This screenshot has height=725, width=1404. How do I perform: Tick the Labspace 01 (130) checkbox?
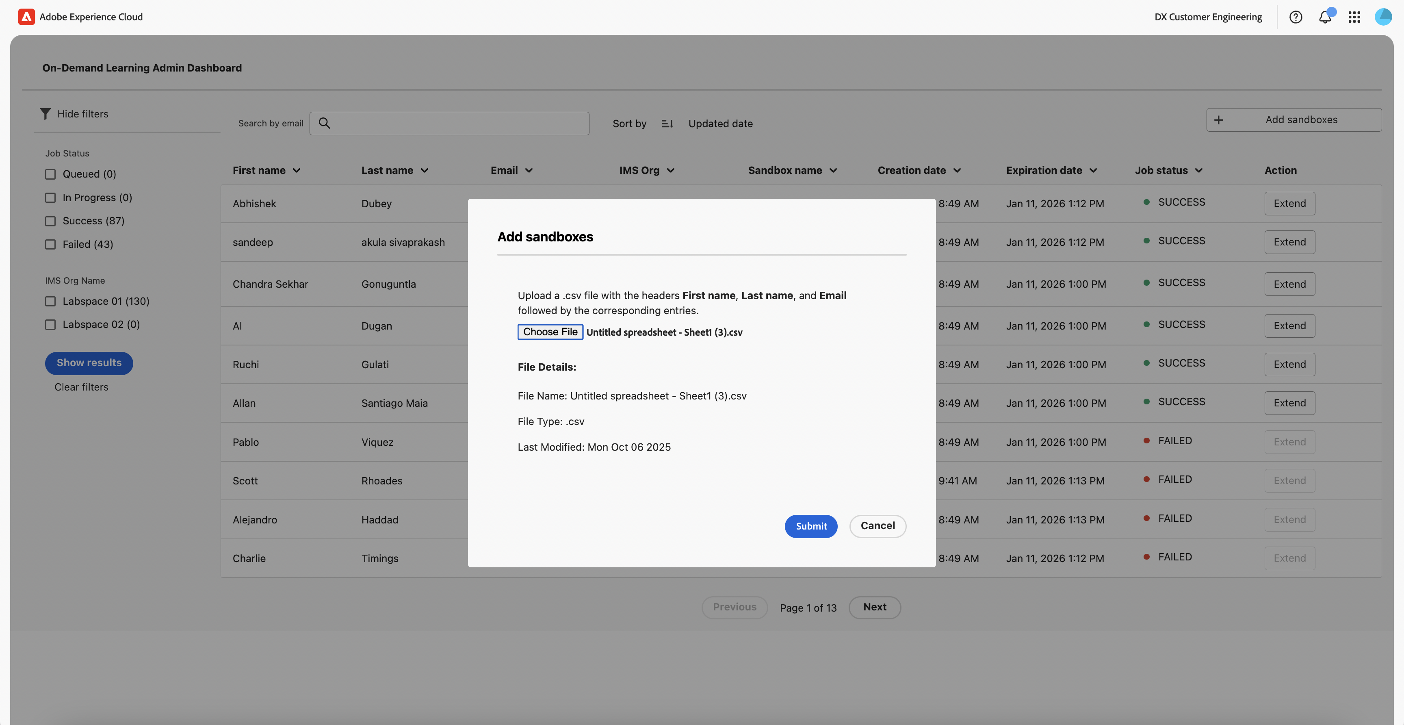click(x=50, y=302)
